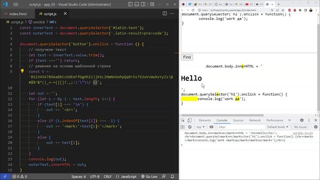The height and width of the screenshot is (180, 320).
Task: Reload the browser page
Action: click(193, 10)
